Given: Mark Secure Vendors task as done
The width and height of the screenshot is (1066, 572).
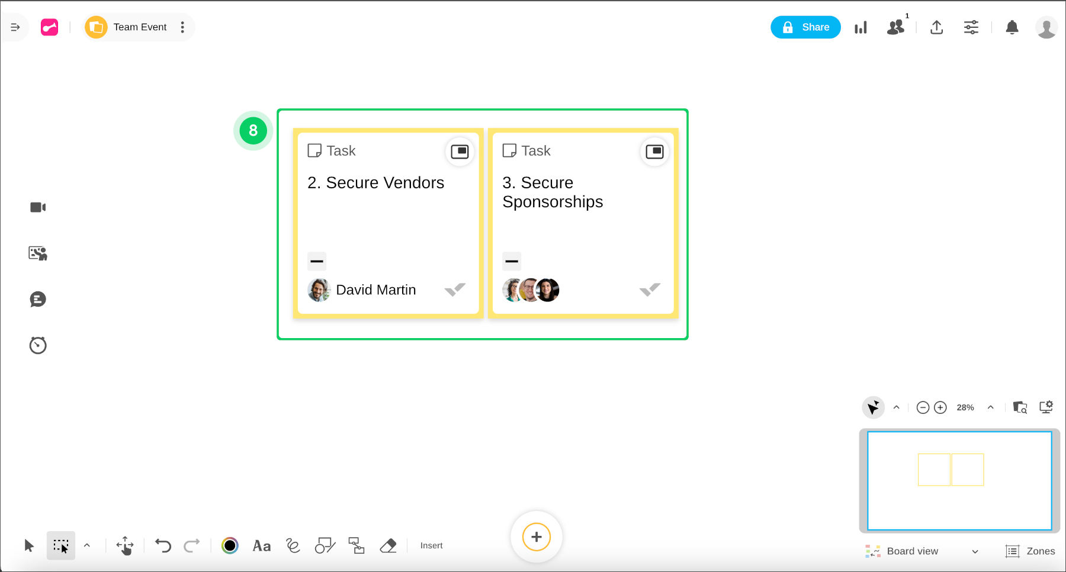Looking at the screenshot, I should coord(455,290).
